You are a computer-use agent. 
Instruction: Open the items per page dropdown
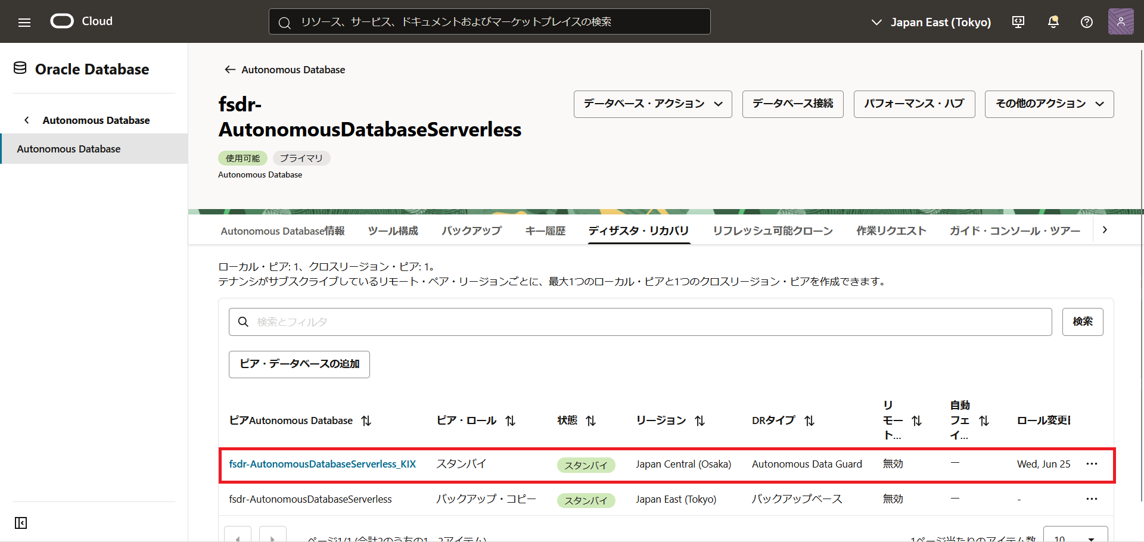pyautogui.click(x=1075, y=534)
